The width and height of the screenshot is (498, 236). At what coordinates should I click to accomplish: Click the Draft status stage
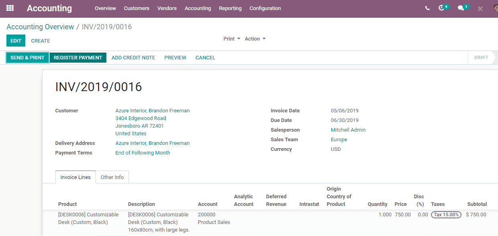tap(481, 58)
